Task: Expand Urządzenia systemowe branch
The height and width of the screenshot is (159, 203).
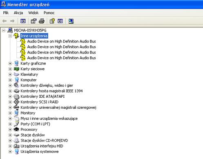Action: tap(10, 152)
